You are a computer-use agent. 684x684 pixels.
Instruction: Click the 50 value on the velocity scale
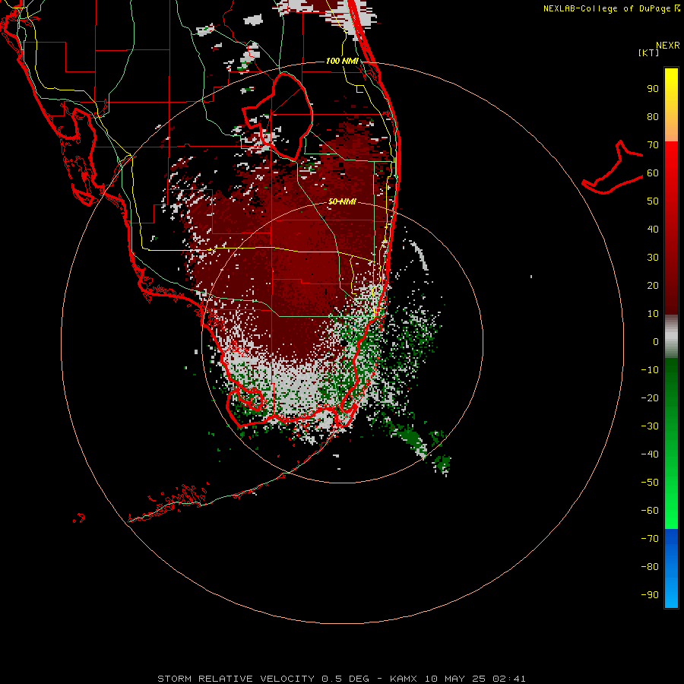(x=653, y=201)
